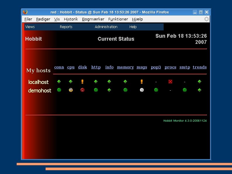Follow the info column link
The height and width of the screenshot is (174, 232).
click(x=109, y=67)
